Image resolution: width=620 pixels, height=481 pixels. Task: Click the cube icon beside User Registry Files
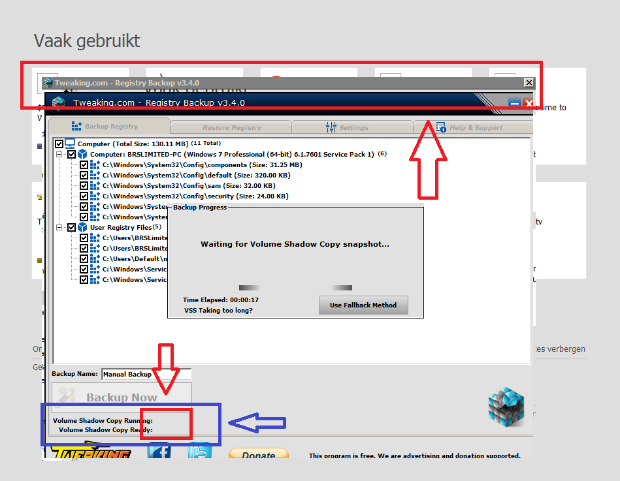[x=83, y=227]
